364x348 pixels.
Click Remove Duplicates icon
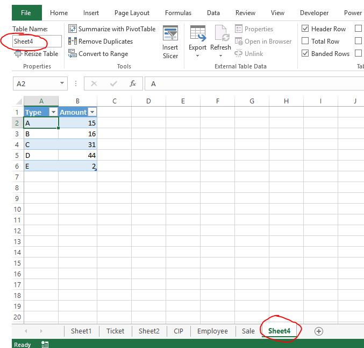click(x=73, y=41)
